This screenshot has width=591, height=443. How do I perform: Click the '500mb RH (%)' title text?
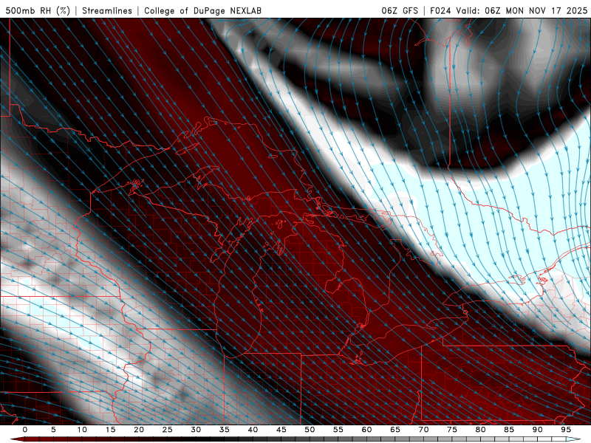[x=38, y=10]
